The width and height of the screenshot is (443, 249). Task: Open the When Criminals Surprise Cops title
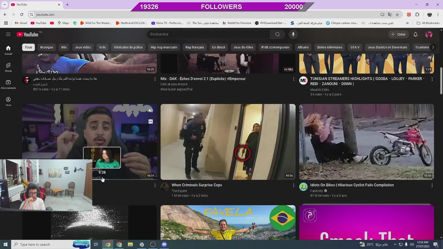[x=197, y=185]
